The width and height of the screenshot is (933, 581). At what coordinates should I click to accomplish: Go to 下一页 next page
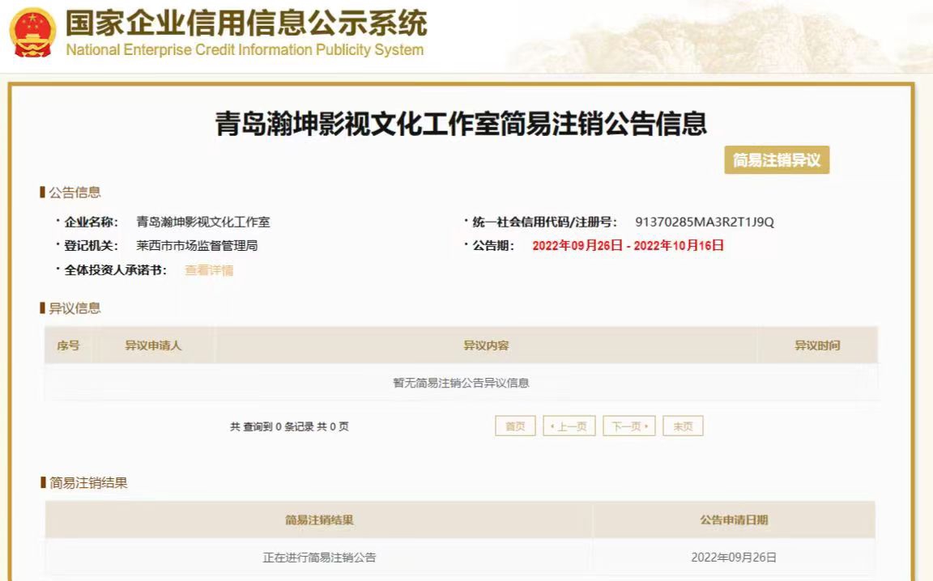pyautogui.click(x=629, y=426)
